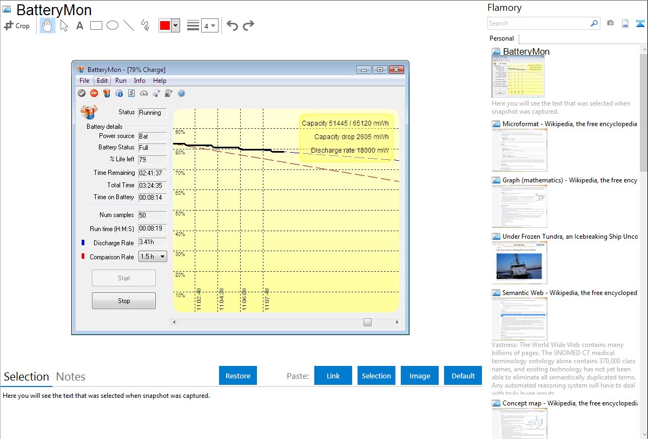Redo the last undone action
Image resolution: width=648 pixels, height=439 pixels.
[x=248, y=25]
